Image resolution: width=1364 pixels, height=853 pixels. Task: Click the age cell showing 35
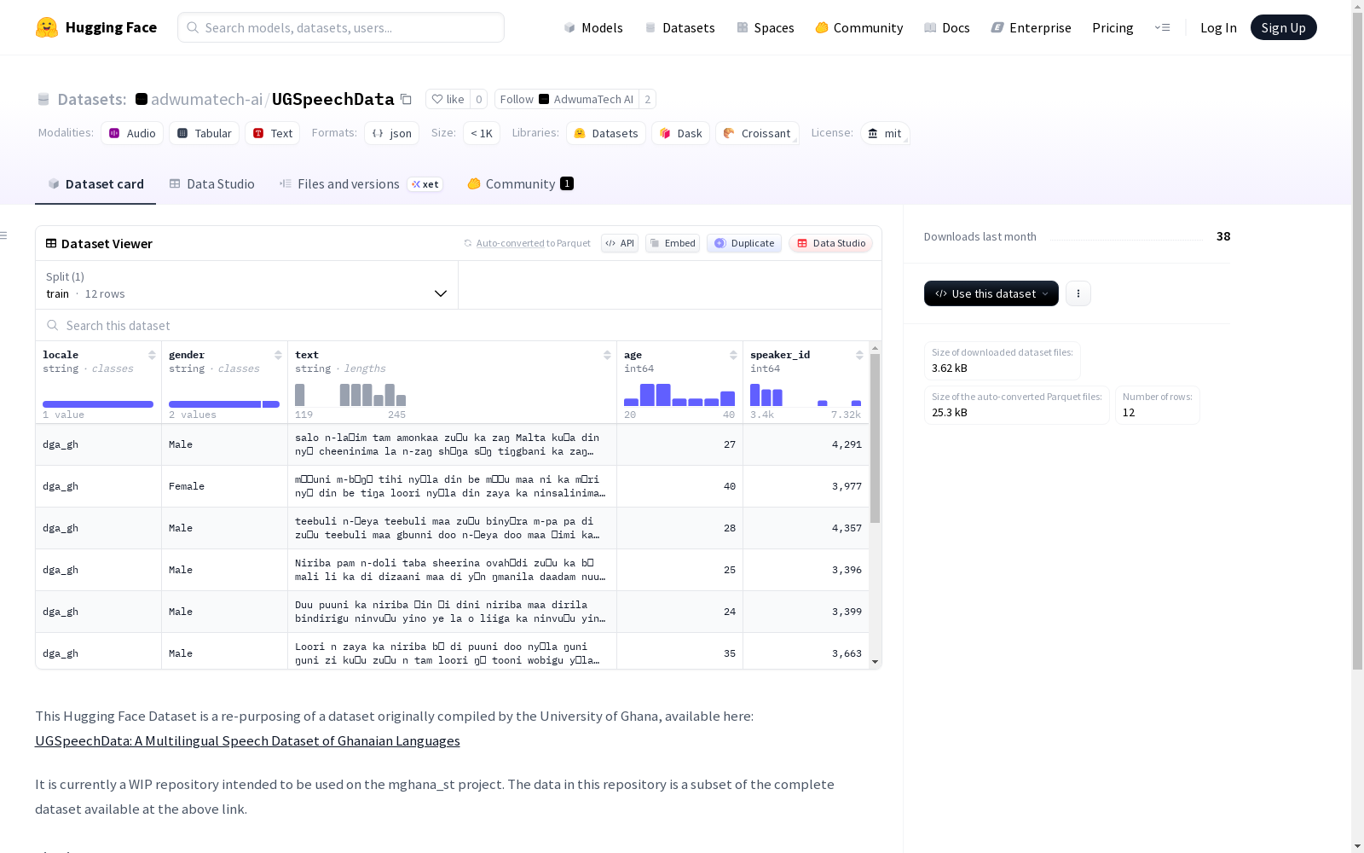tap(679, 653)
